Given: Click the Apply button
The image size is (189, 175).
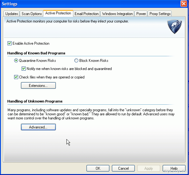Looking at the screenshot, I should pos(149,168).
